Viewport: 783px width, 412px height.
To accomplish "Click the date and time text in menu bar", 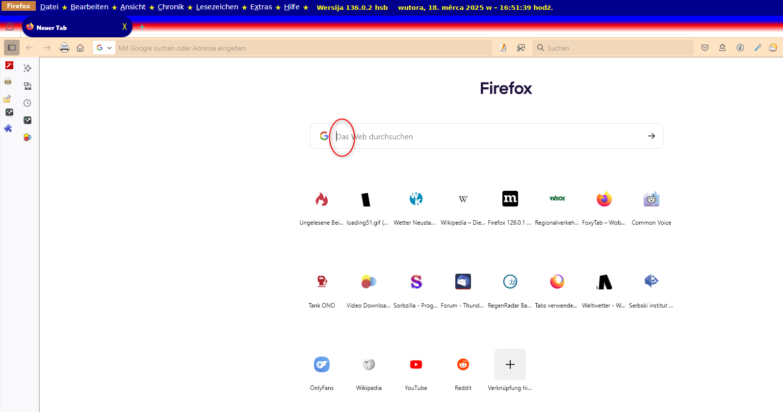I will [475, 7].
